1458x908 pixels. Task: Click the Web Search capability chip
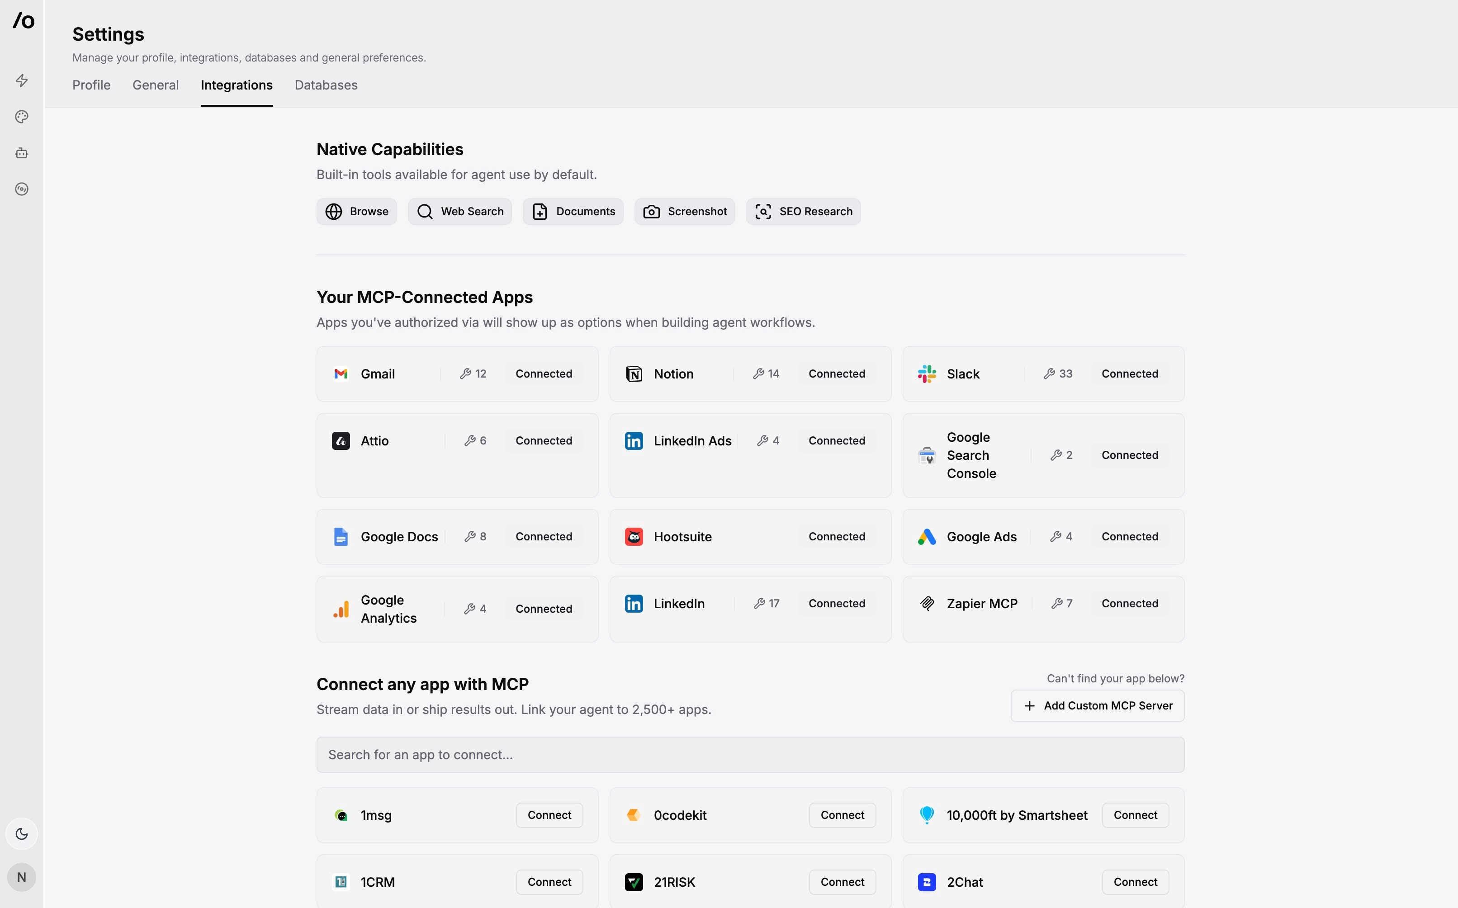pyautogui.click(x=459, y=211)
